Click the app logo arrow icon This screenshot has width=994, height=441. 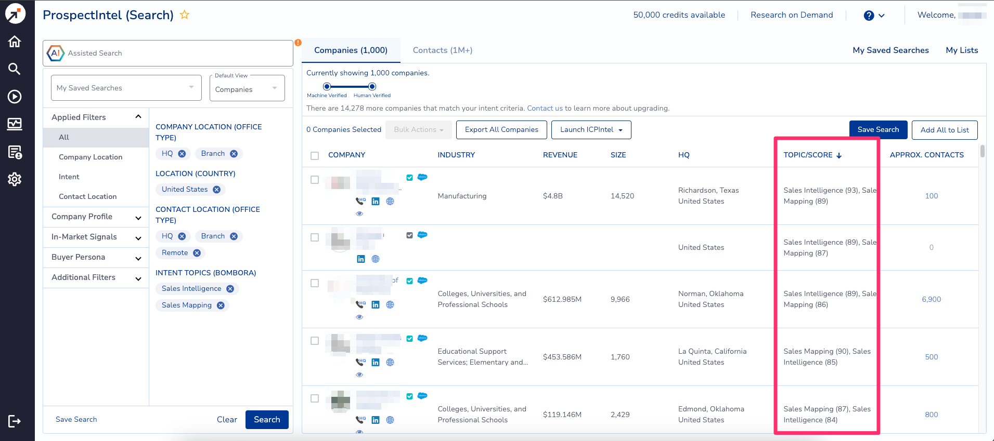[x=15, y=14]
